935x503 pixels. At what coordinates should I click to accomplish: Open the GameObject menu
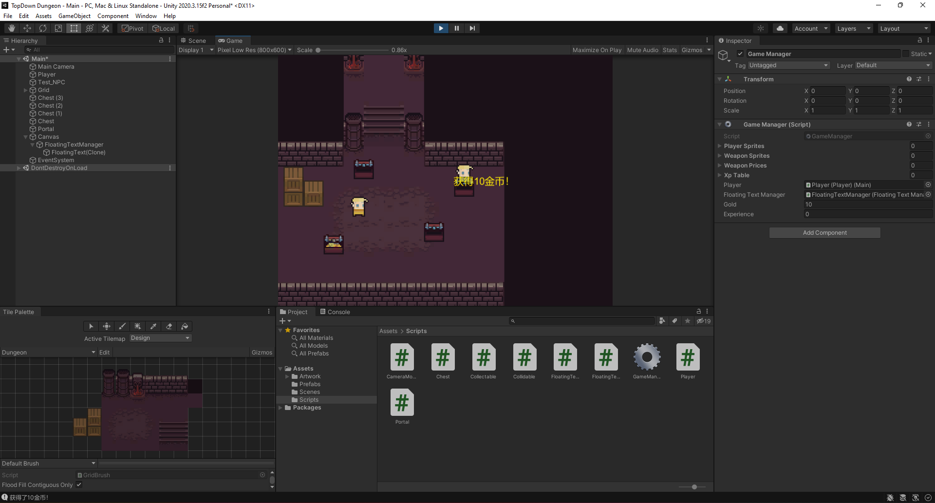coord(74,16)
